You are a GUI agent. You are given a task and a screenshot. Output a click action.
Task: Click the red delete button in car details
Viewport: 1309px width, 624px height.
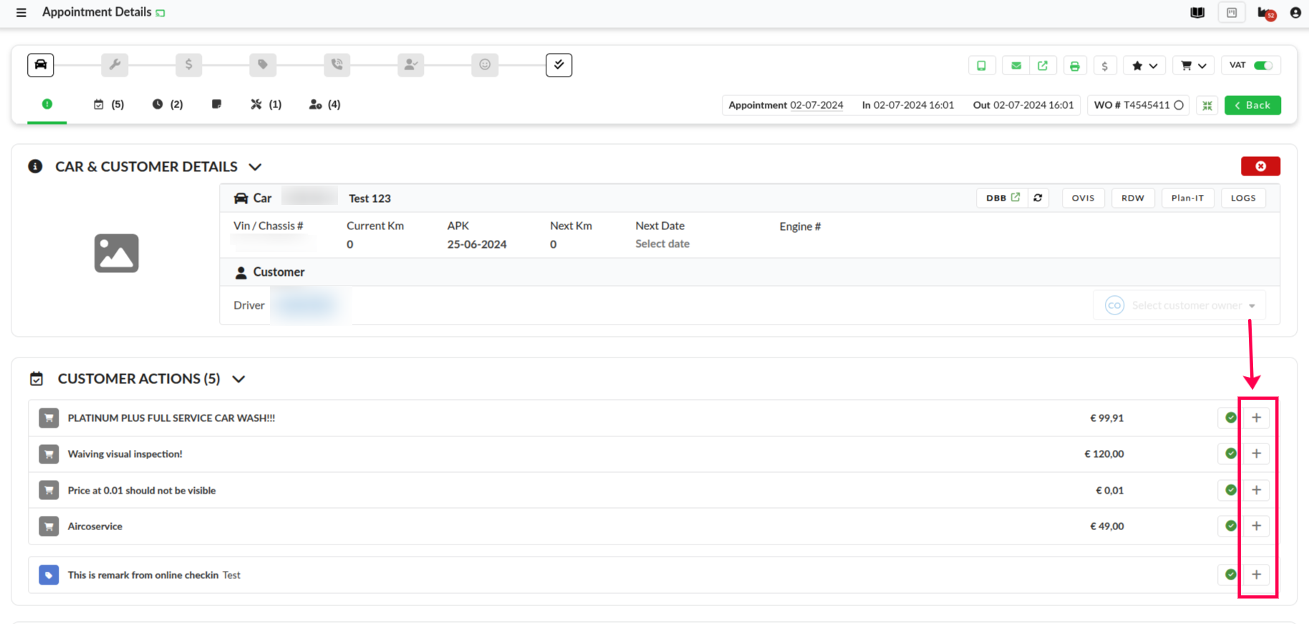point(1260,166)
